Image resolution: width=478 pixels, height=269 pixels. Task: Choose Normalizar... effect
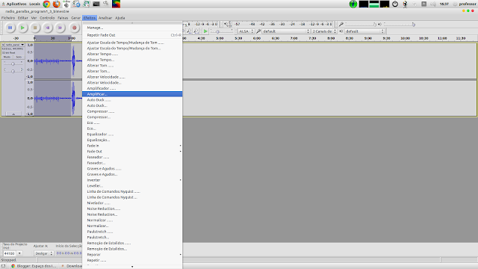coord(132,226)
